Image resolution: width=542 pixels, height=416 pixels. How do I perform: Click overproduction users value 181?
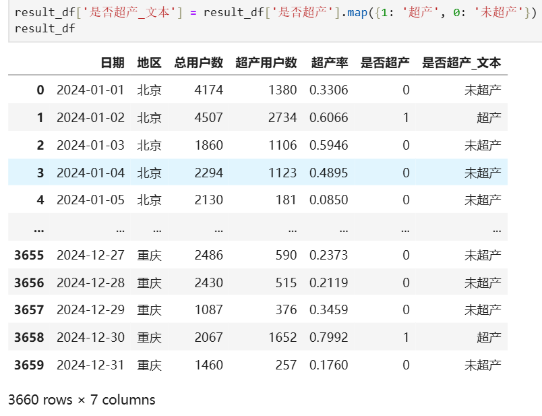pyautogui.click(x=287, y=200)
